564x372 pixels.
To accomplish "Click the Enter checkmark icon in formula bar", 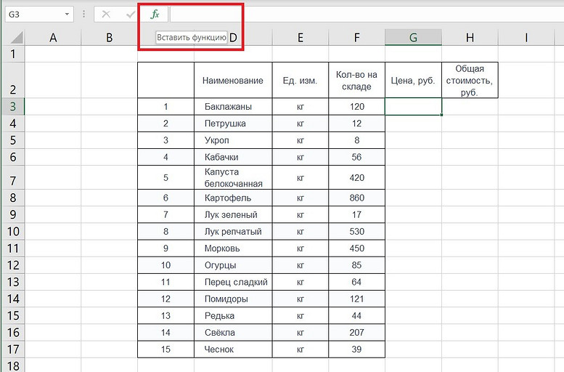I will (130, 15).
